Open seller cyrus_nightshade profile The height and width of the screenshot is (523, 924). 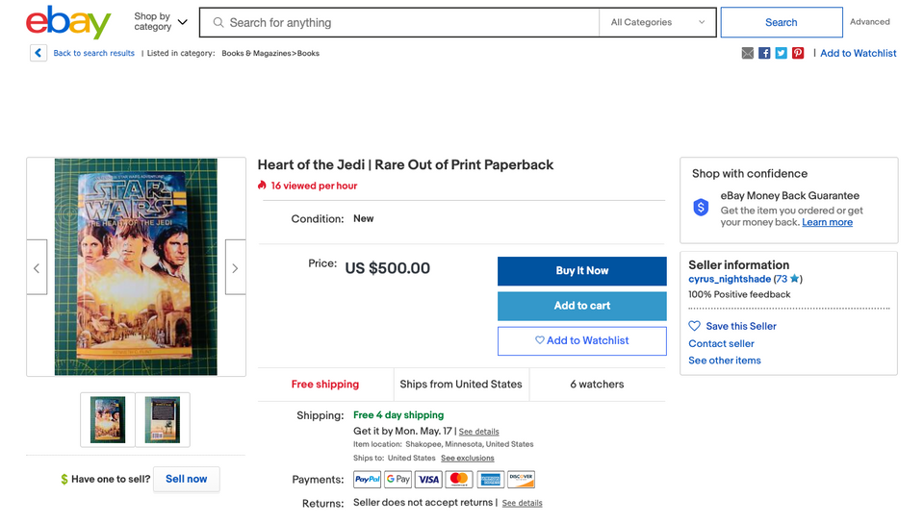730,279
